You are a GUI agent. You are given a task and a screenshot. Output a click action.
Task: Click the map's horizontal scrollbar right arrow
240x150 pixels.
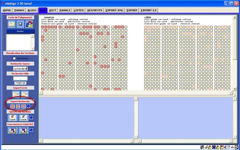[x=231, y=93]
